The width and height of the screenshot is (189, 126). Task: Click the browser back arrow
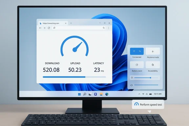[40, 28]
